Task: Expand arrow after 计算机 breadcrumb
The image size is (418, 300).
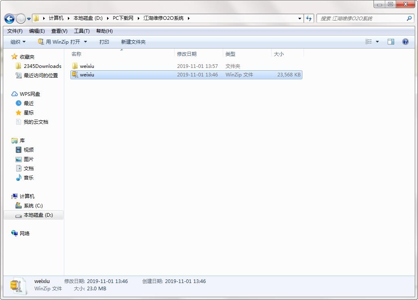Action: pos(68,19)
